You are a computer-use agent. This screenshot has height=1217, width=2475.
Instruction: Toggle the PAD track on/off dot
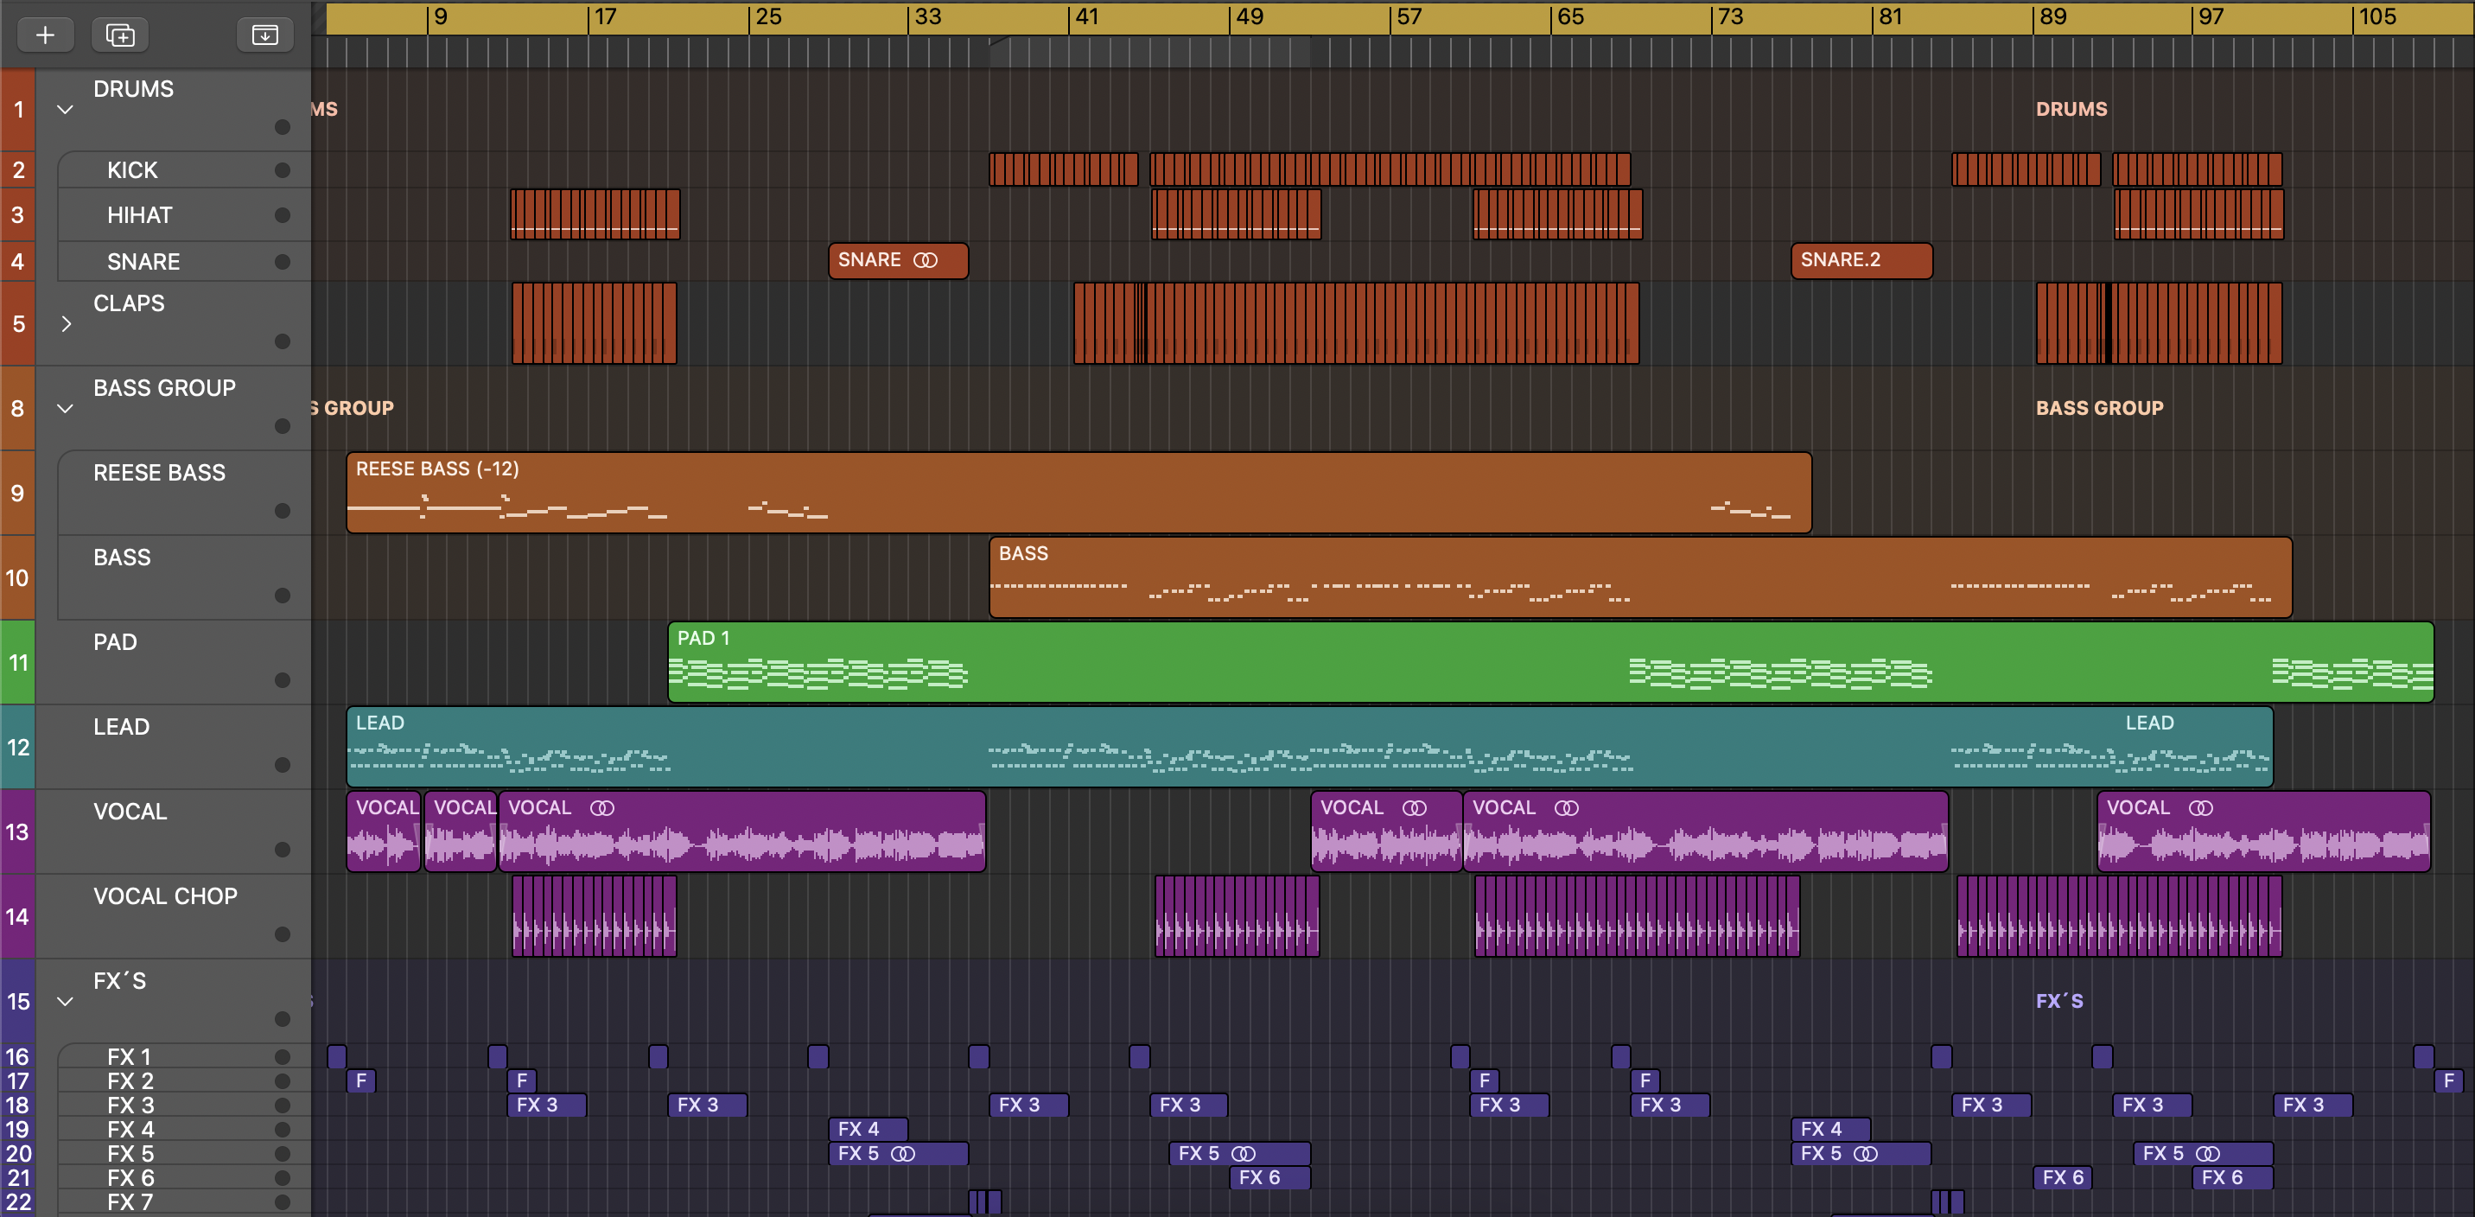coord(283,679)
